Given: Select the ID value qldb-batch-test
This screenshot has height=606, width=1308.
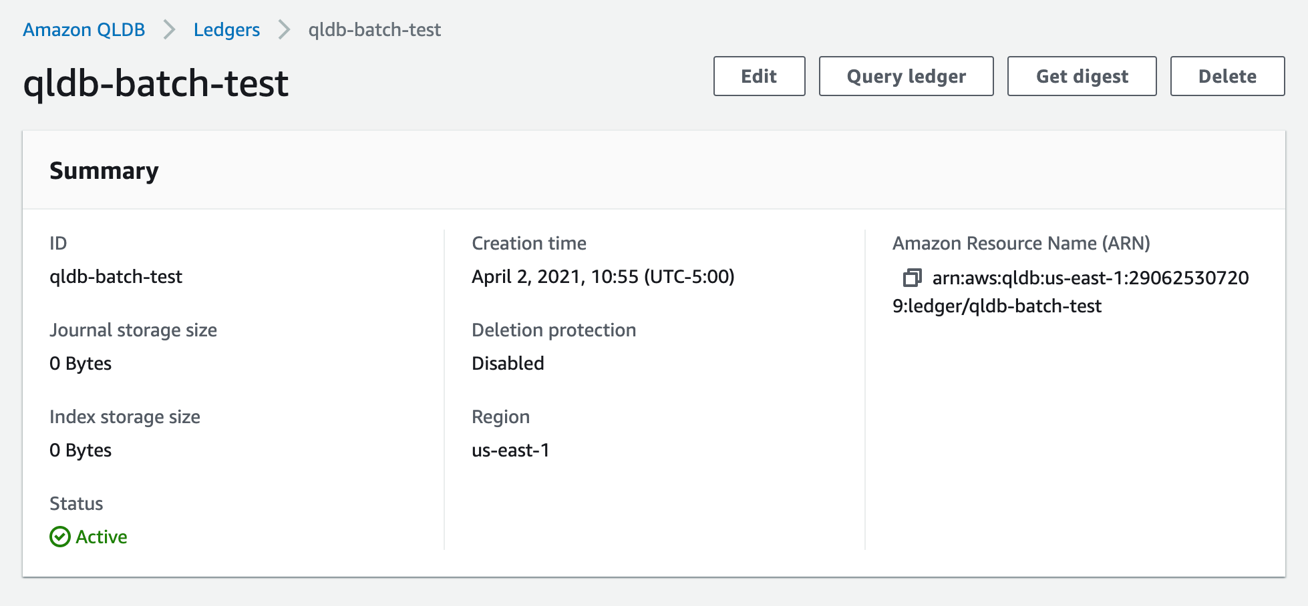Looking at the screenshot, I should tap(116, 277).
